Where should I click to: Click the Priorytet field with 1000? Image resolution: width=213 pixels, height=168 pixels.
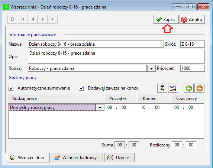[192, 68]
